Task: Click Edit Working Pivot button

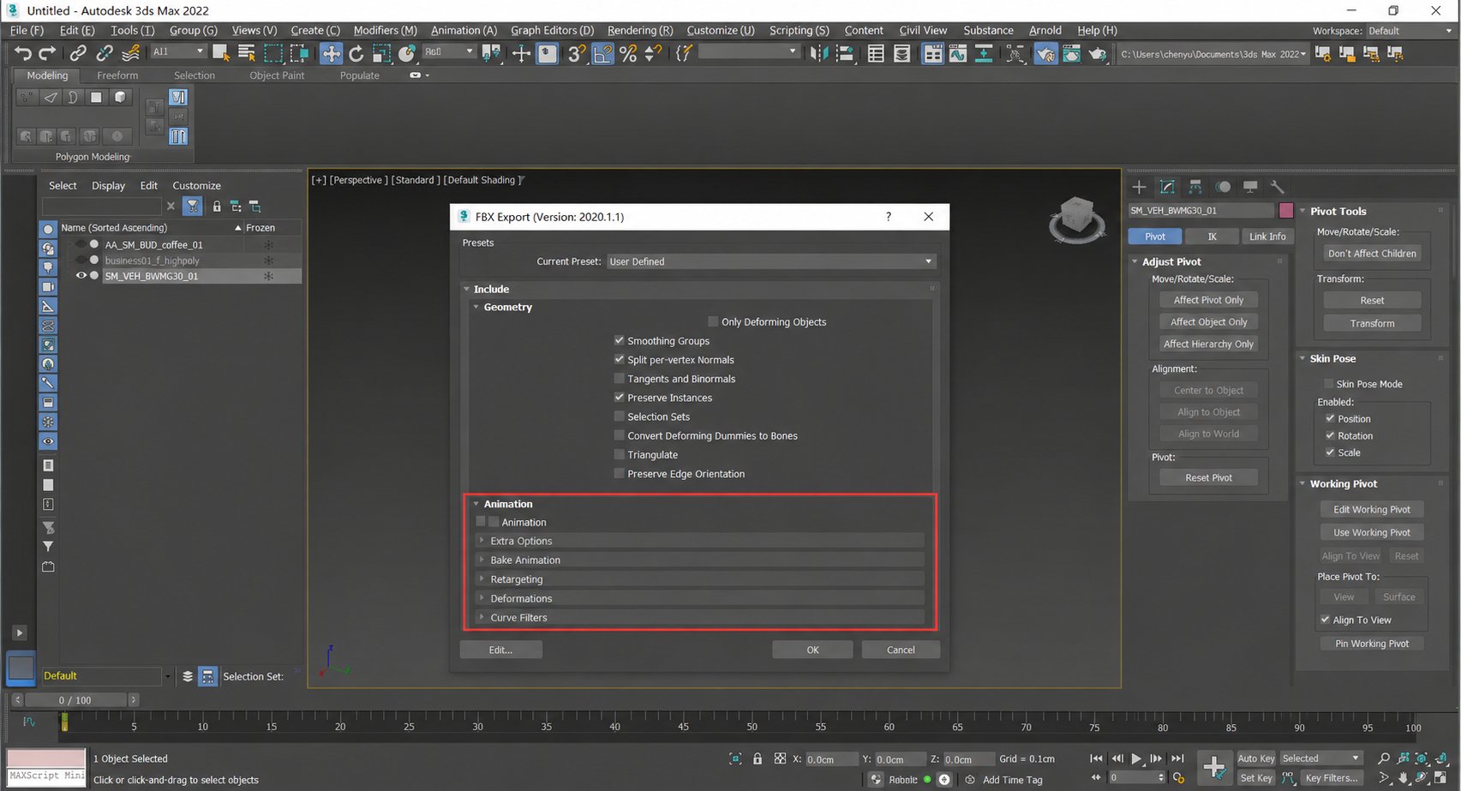Action: click(x=1371, y=509)
